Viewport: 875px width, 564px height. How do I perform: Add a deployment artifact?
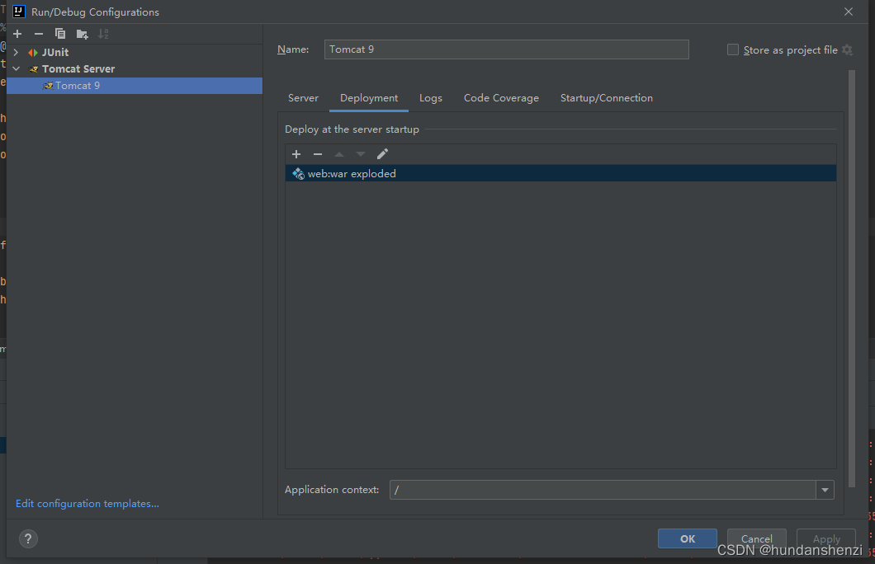click(296, 154)
